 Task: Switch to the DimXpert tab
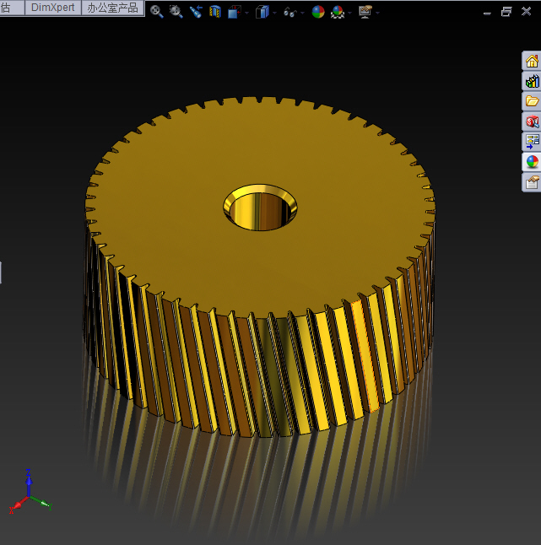[x=53, y=8]
